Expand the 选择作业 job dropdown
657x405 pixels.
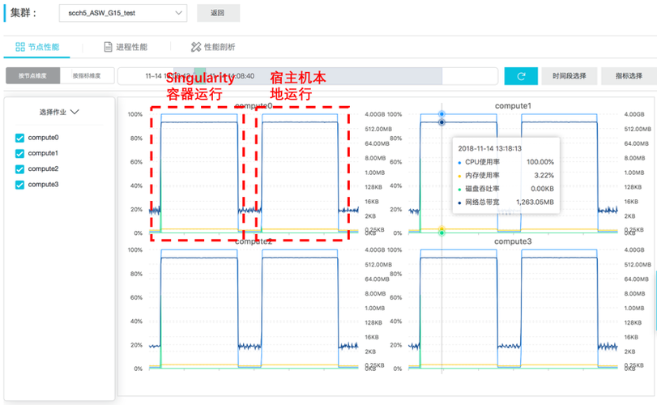[x=59, y=112]
